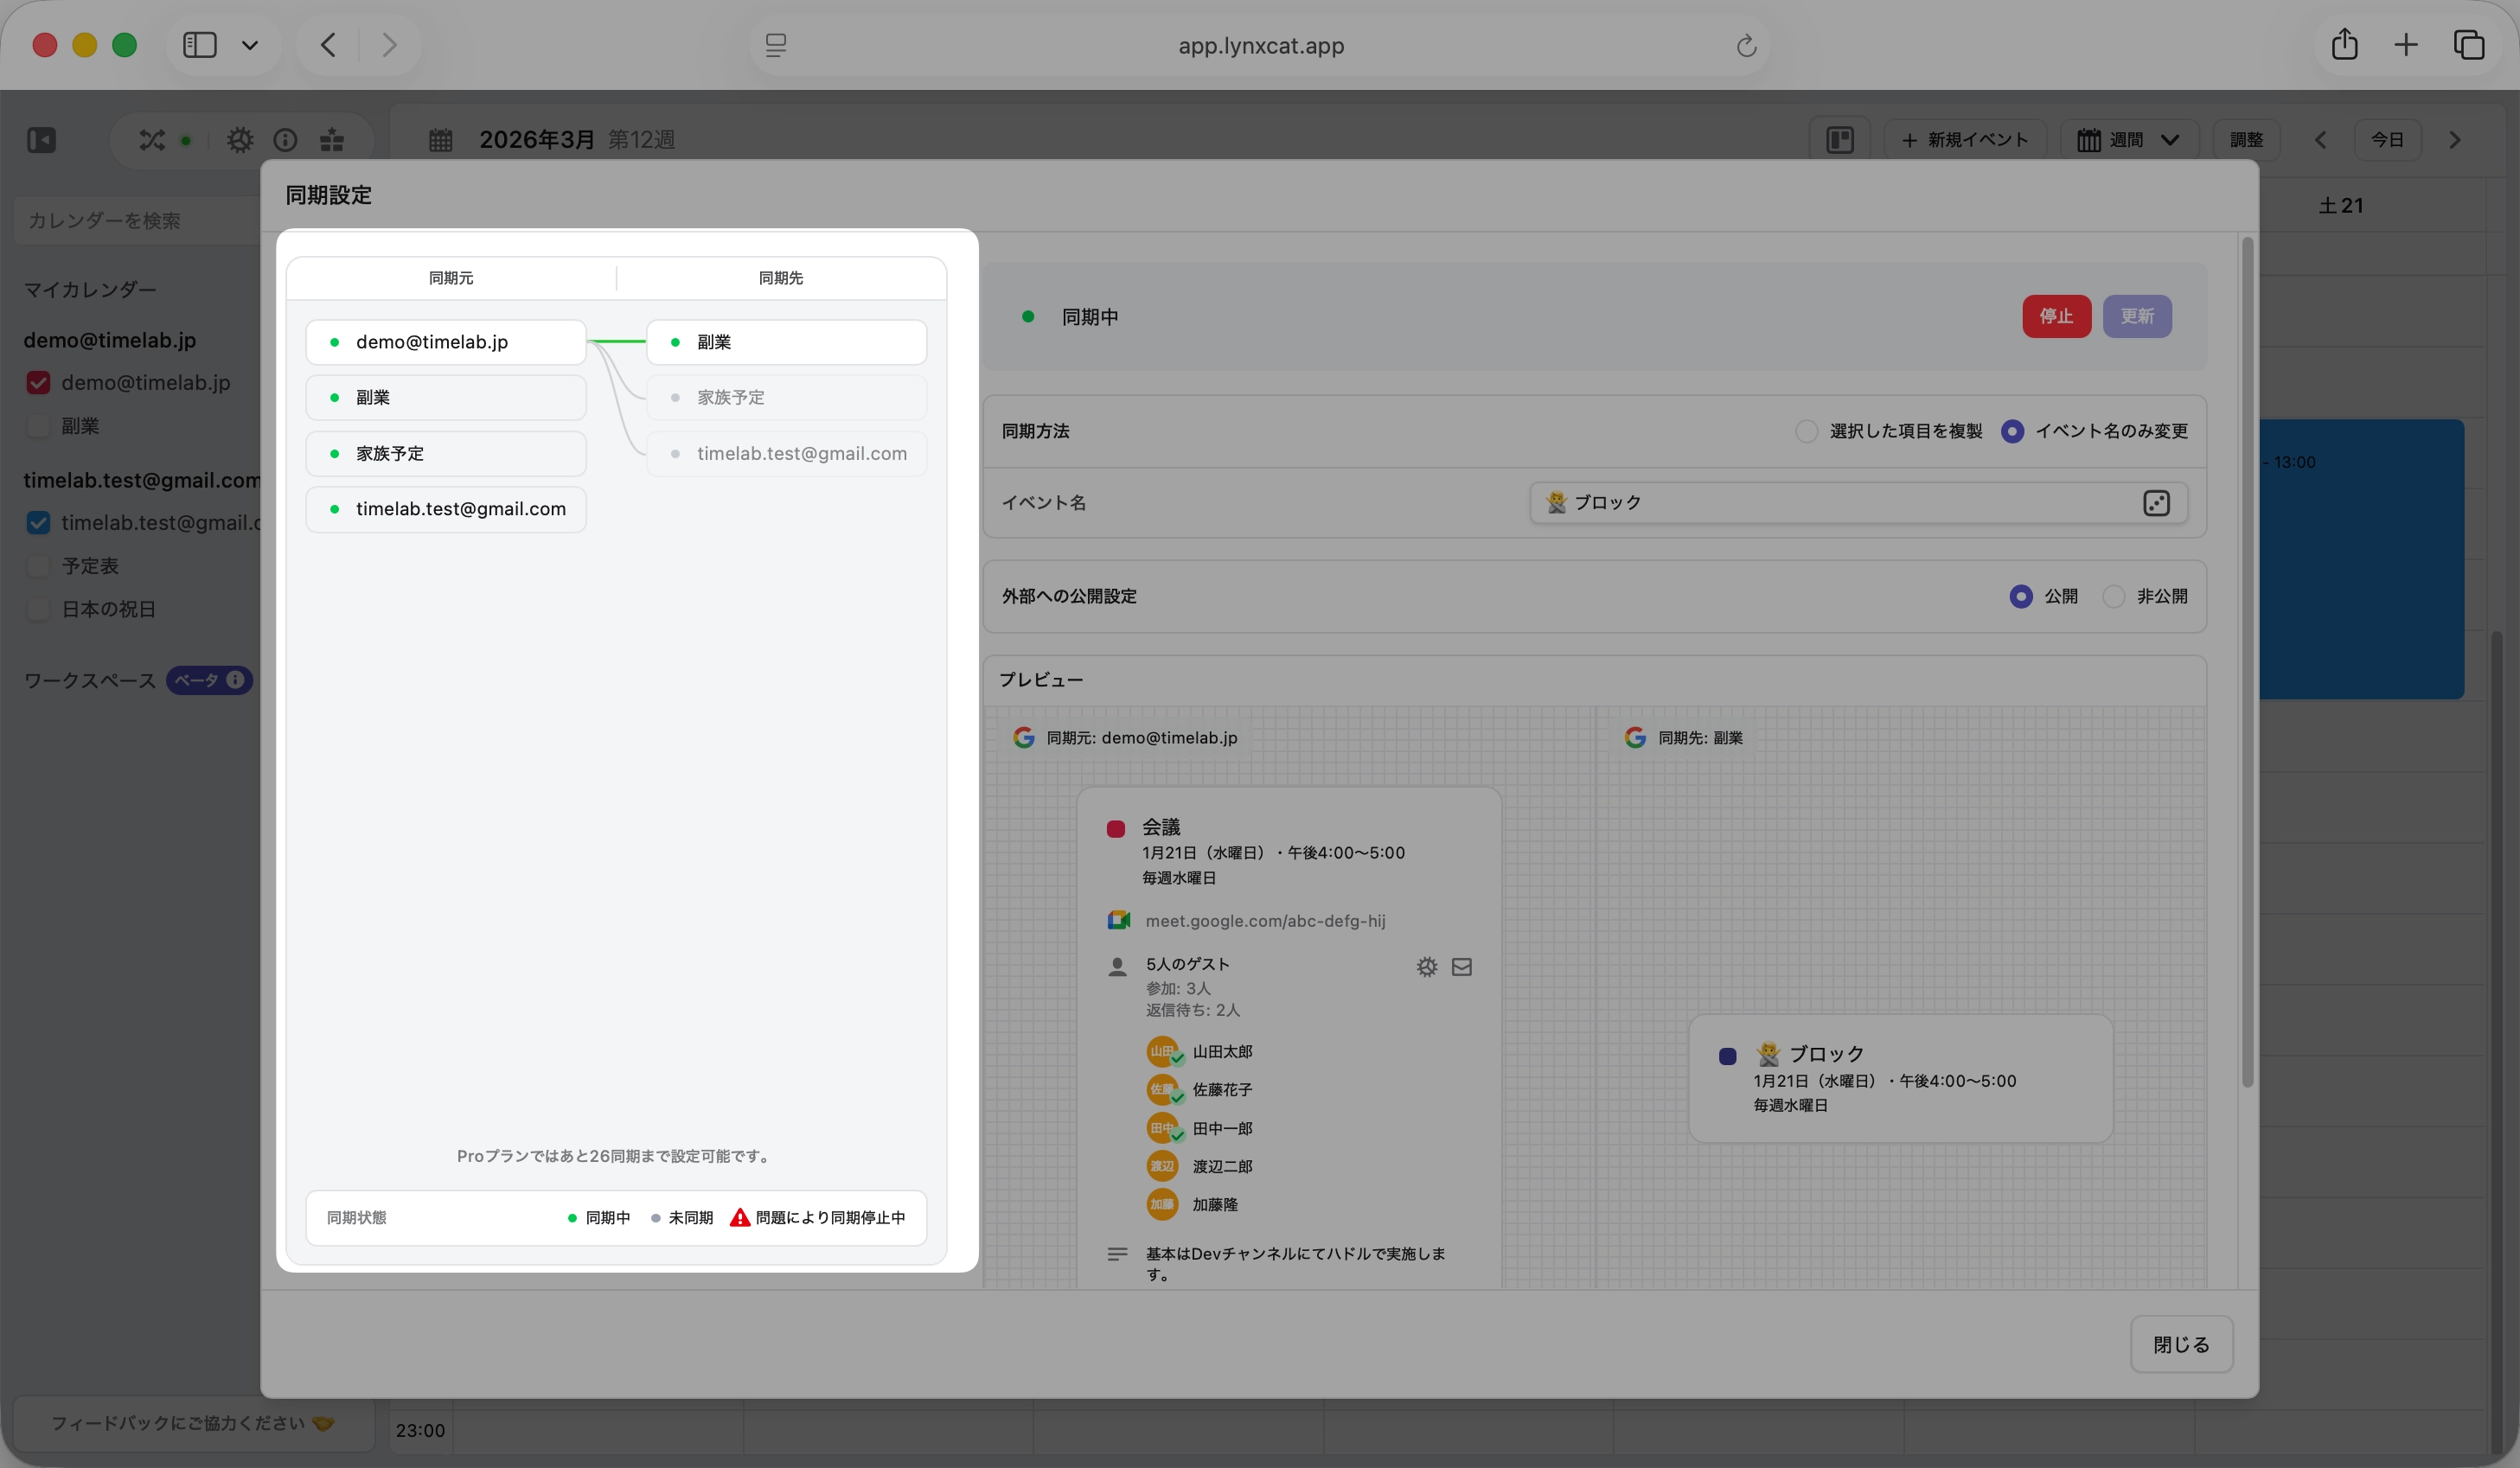Toggle the panel layout icon near 新規イベント
This screenshot has width=2520, height=1468.
(x=1840, y=140)
